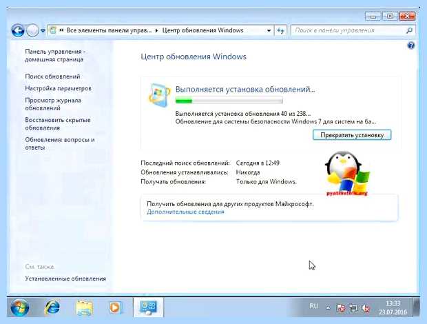Image resolution: width=427 pixels, height=324 pixels.
Task: Open recent pages dropdown arrow
Action: (x=43, y=31)
